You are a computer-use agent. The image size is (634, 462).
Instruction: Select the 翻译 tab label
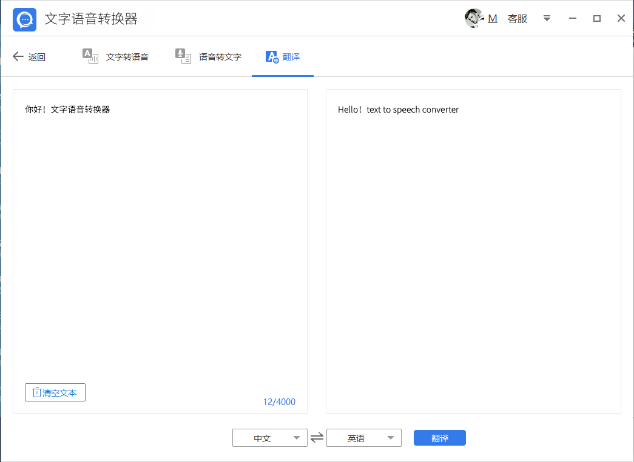[x=291, y=57]
